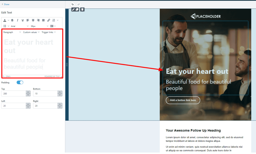Click the Bottom padding input field
Screen dimensions: 256x154
[x=45, y=94]
